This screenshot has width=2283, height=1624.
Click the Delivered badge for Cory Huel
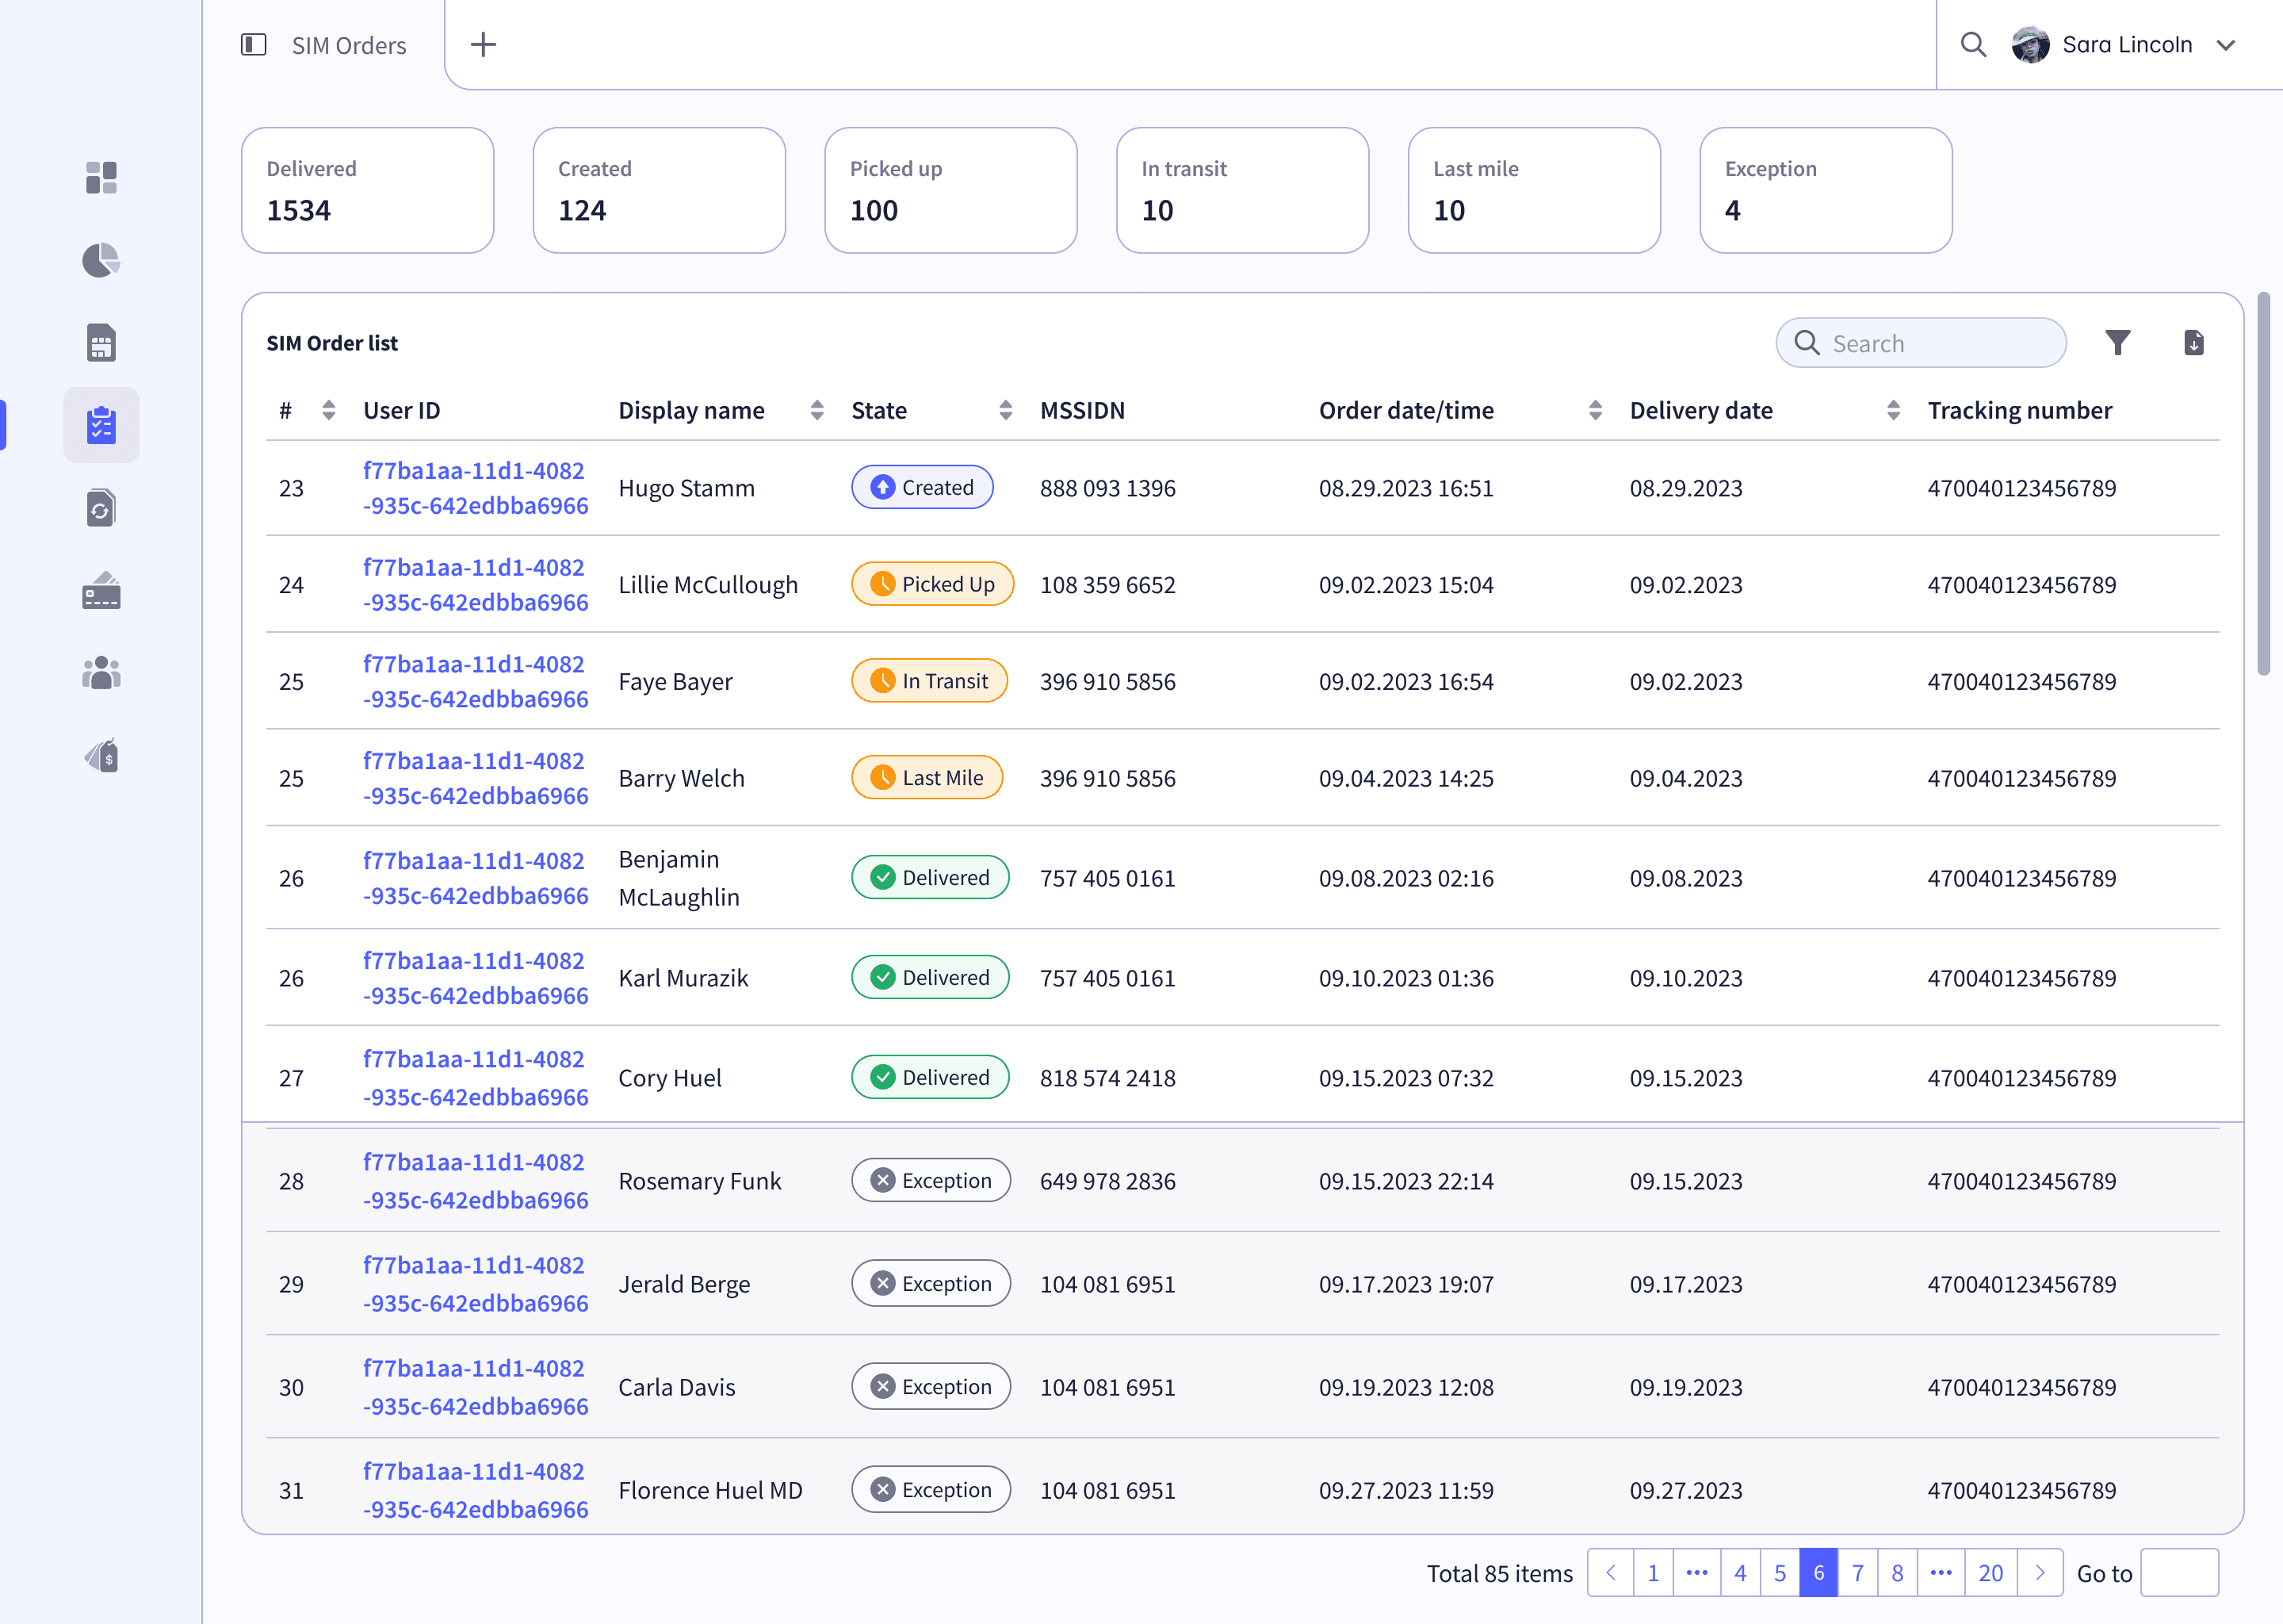click(x=931, y=1077)
